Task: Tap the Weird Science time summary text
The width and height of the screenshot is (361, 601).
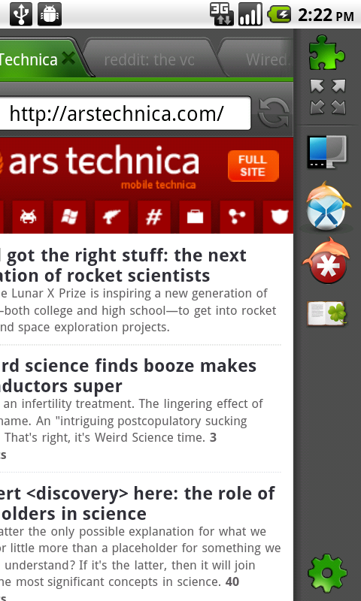Action: coord(132,429)
